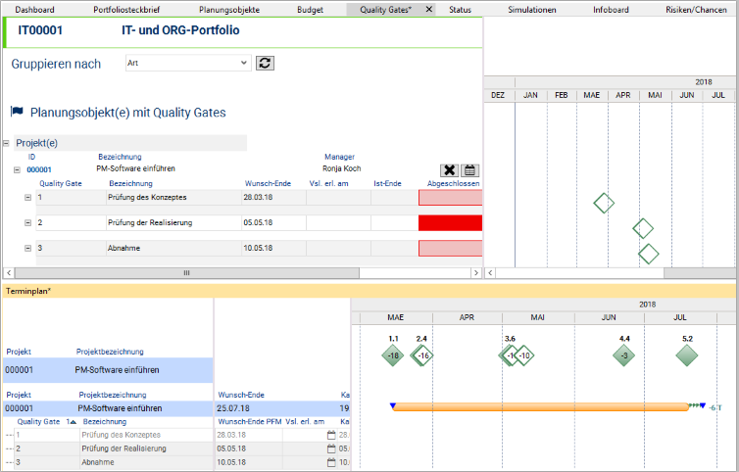Screen dimensions: 739x472
Task: Sort by Wunsch-Ende column header
Action: click(269, 183)
